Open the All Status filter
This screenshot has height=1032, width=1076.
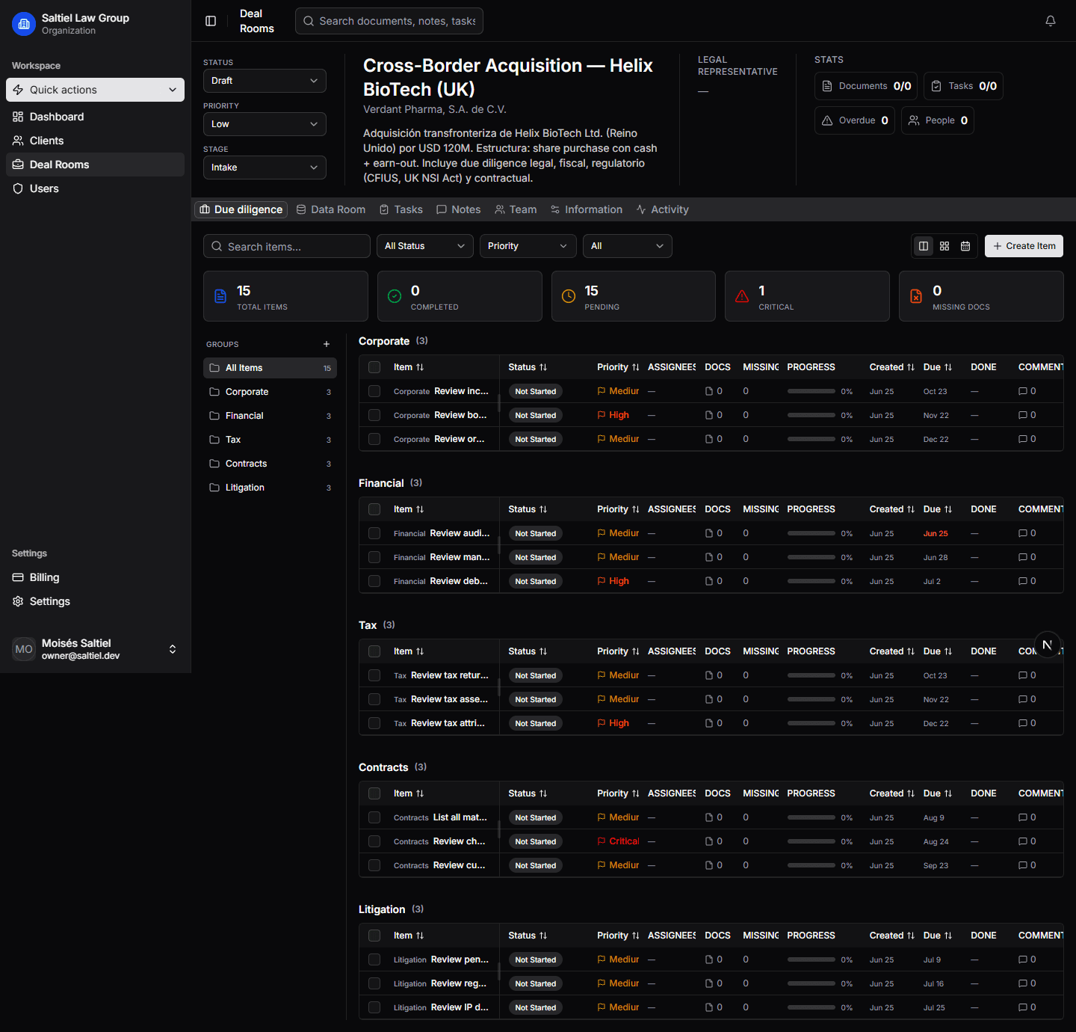tap(424, 246)
